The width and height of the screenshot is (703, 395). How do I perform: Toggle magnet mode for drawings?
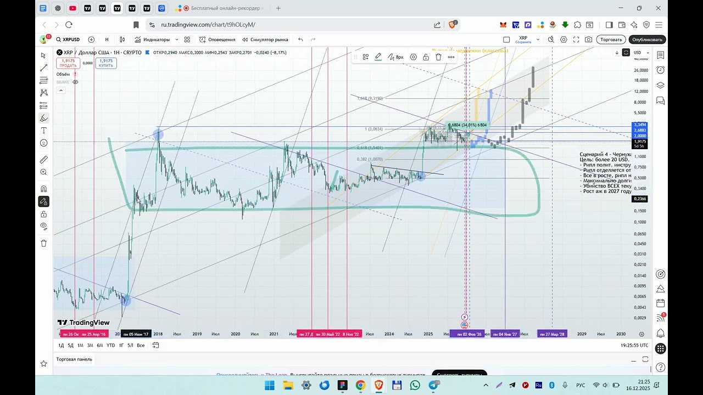click(x=43, y=189)
